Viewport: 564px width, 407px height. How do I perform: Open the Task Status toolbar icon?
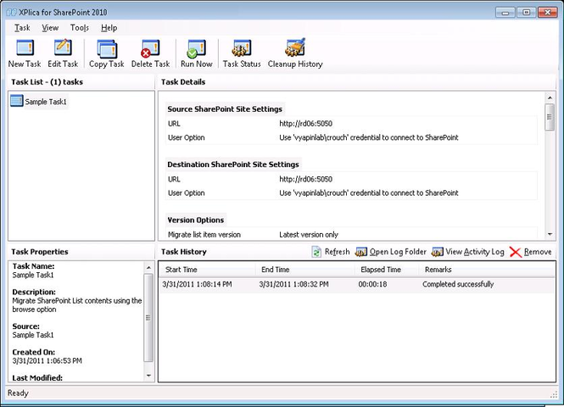(x=242, y=48)
